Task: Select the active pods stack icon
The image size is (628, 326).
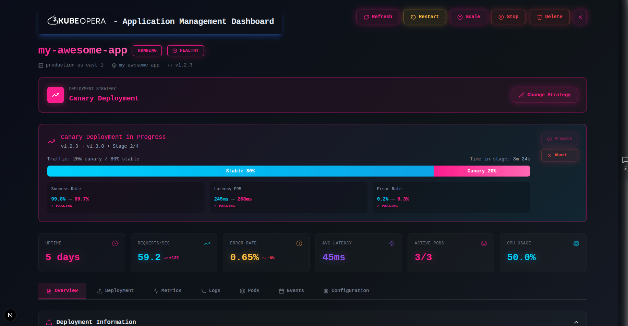Action: pos(484,243)
